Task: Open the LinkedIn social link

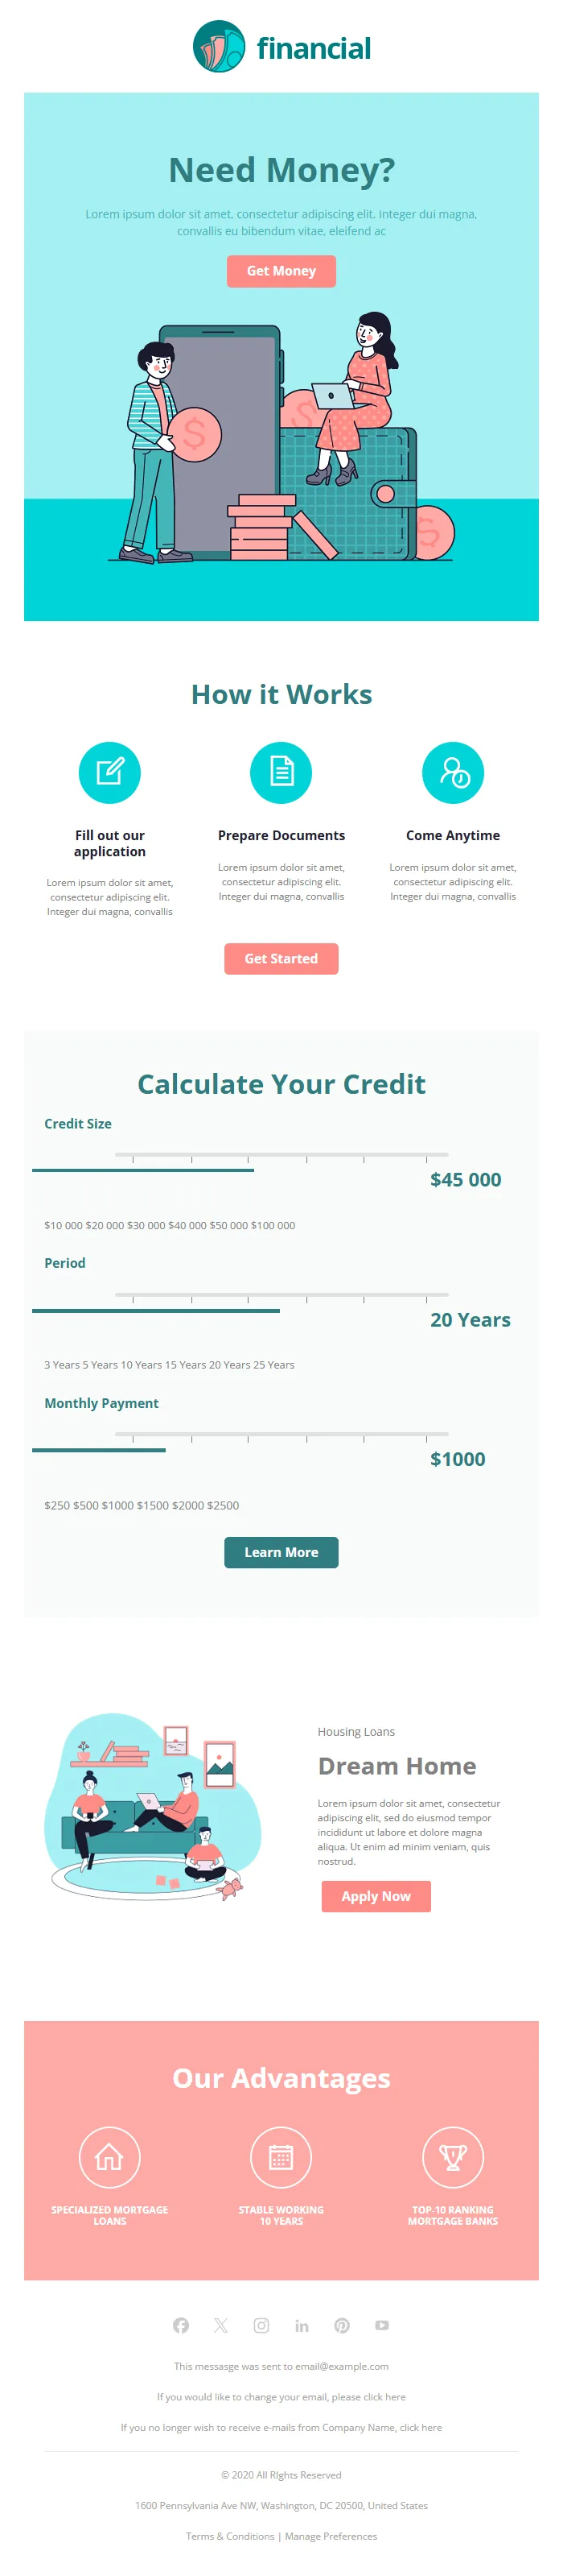Action: click(302, 2325)
